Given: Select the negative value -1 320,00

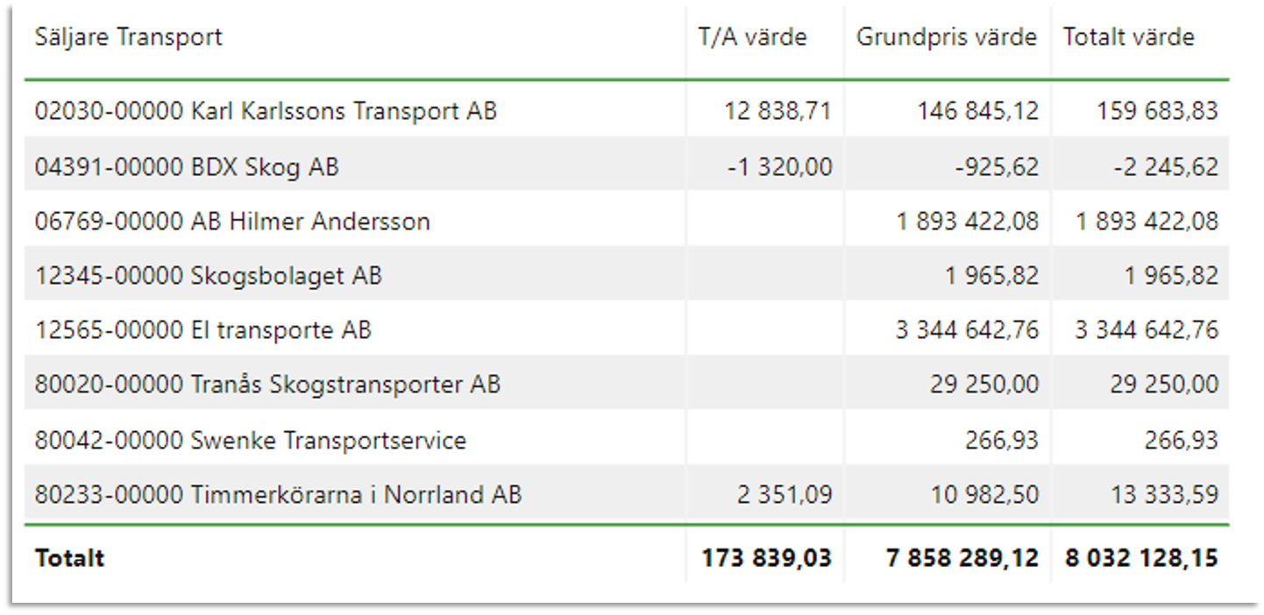Looking at the screenshot, I should (780, 166).
